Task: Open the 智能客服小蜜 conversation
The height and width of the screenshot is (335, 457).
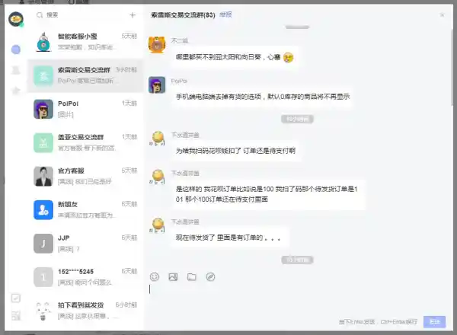Action: tap(85, 42)
